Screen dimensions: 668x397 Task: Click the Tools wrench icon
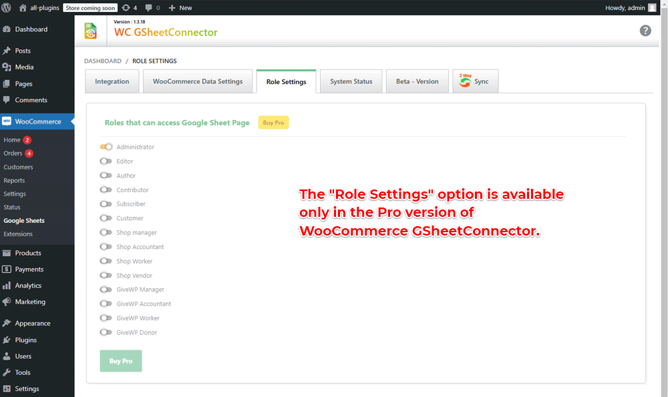pyautogui.click(x=7, y=372)
